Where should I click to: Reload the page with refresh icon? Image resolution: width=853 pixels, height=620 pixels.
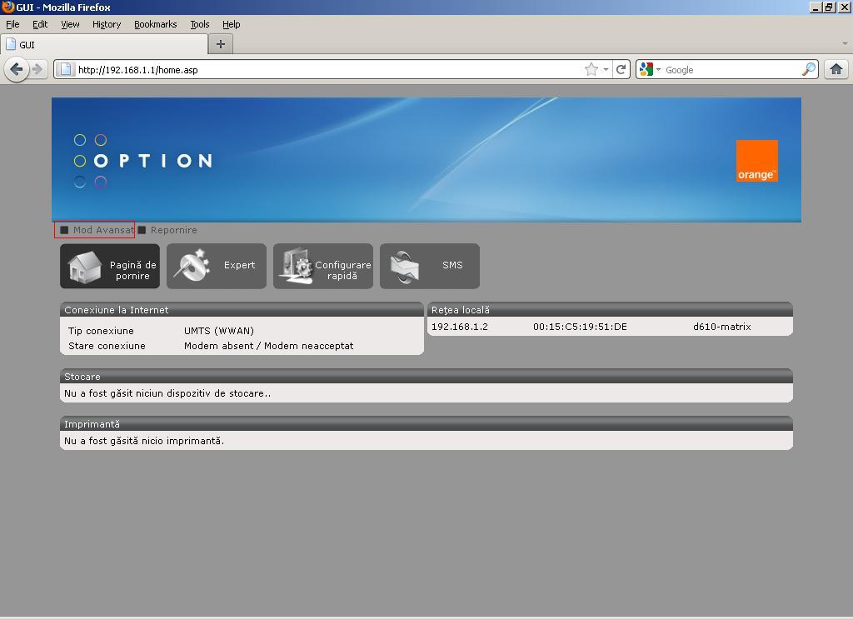[621, 70]
